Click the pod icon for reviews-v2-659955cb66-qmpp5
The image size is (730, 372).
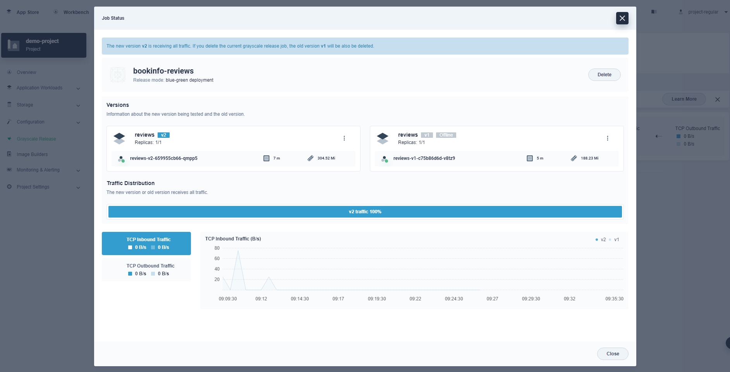(121, 159)
